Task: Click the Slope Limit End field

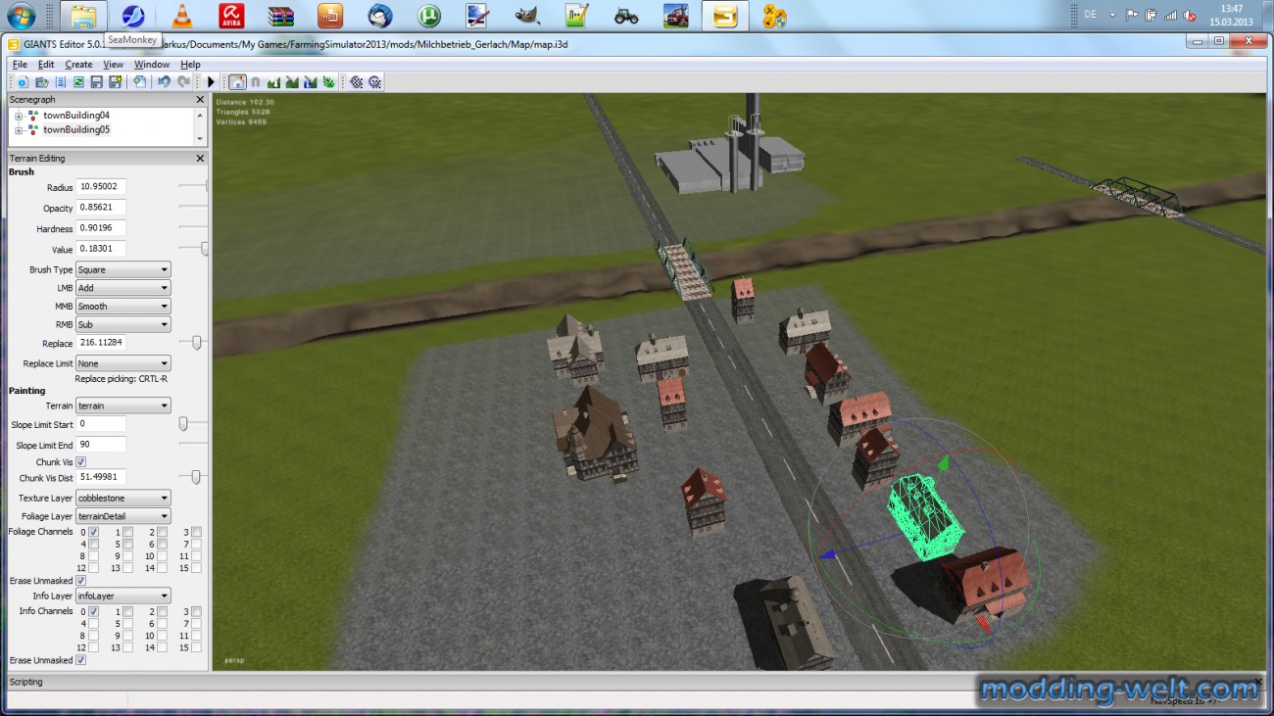Action: pyautogui.click(x=101, y=445)
